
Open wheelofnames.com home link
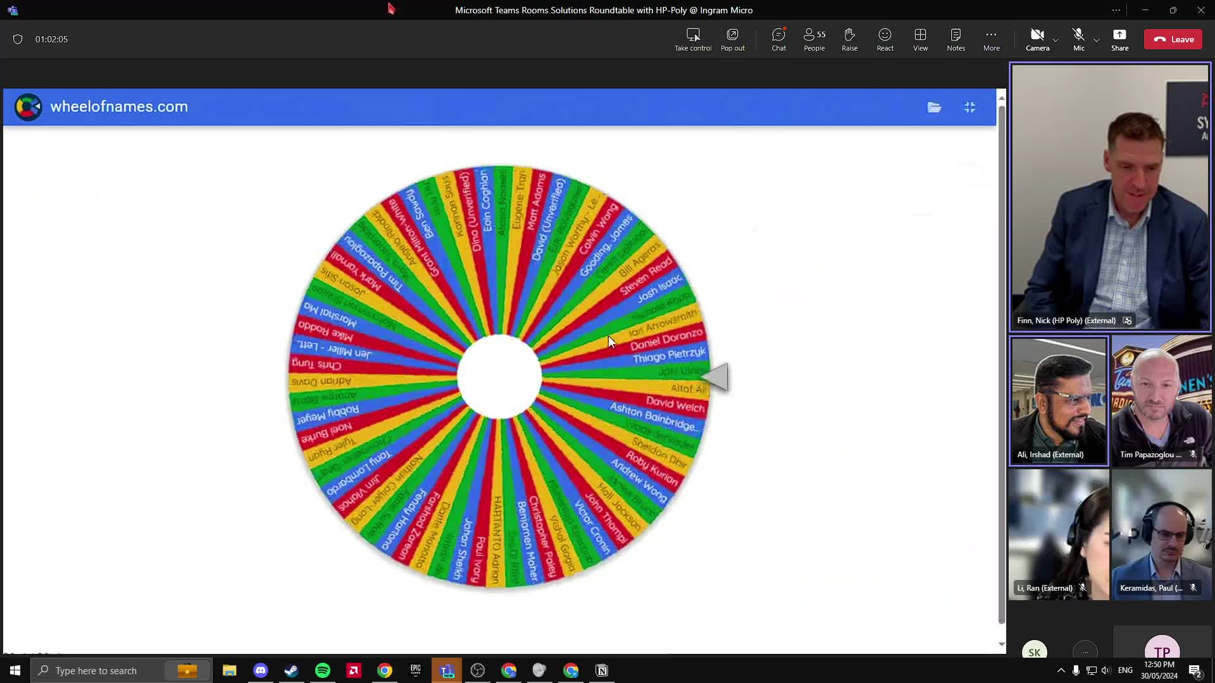pos(118,107)
